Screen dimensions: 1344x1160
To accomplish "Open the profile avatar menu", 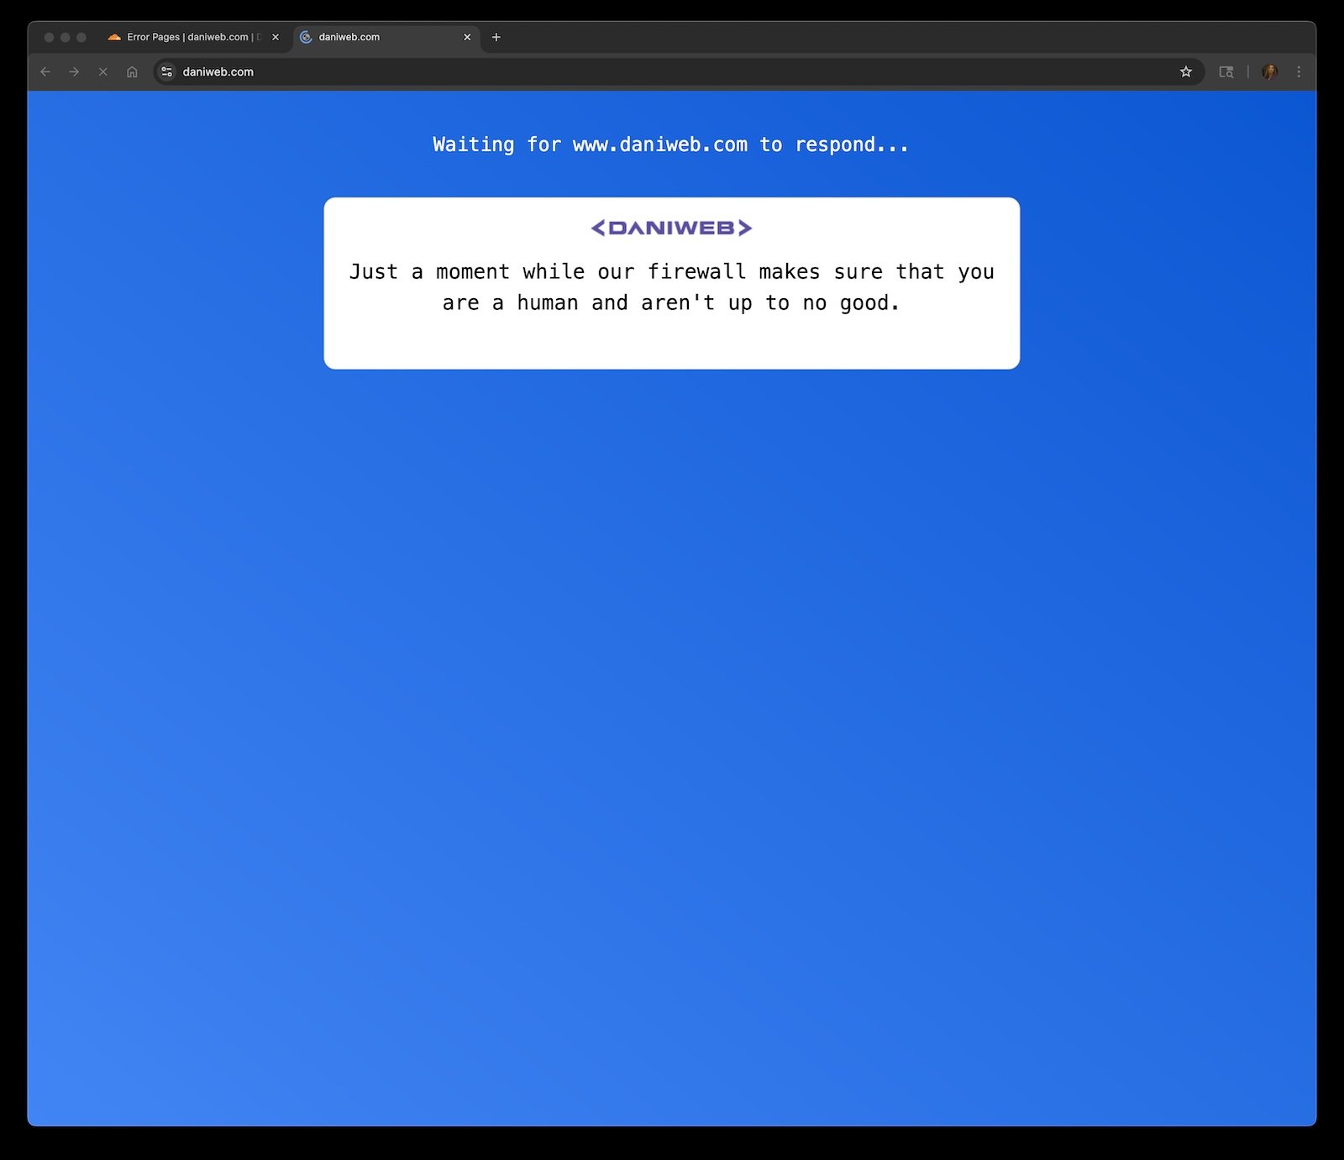I will click(x=1270, y=72).
